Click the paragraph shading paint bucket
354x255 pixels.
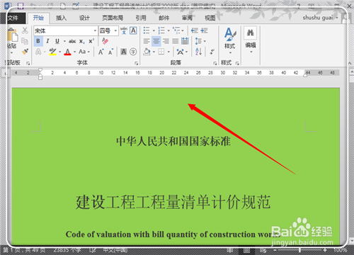147,52
